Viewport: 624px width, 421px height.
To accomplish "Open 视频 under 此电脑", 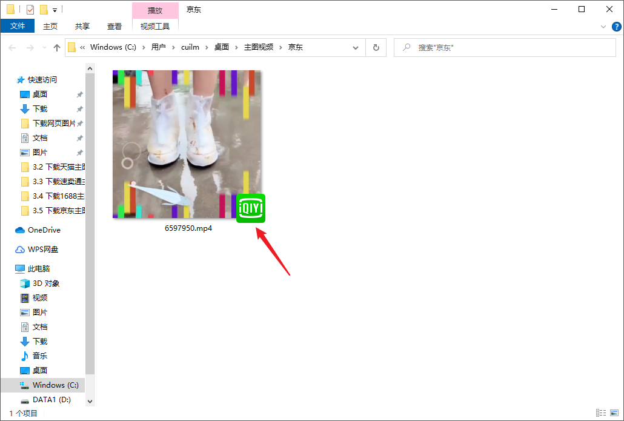I will (x=40, y=298).
